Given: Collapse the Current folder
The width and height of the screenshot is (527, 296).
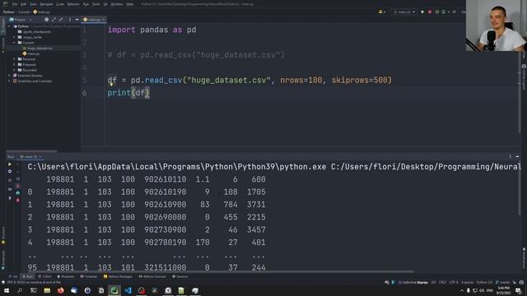Looking at the screenshot, I should (15, 43).
